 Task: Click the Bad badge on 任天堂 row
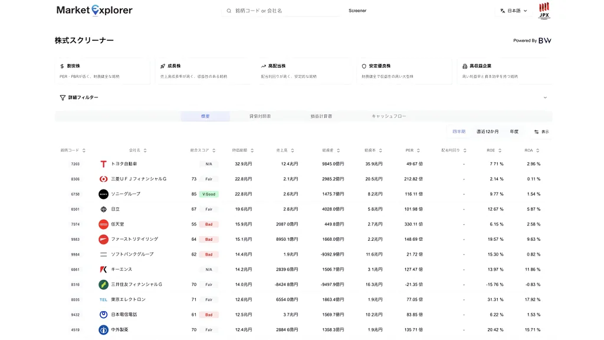[x=209, y=224]
